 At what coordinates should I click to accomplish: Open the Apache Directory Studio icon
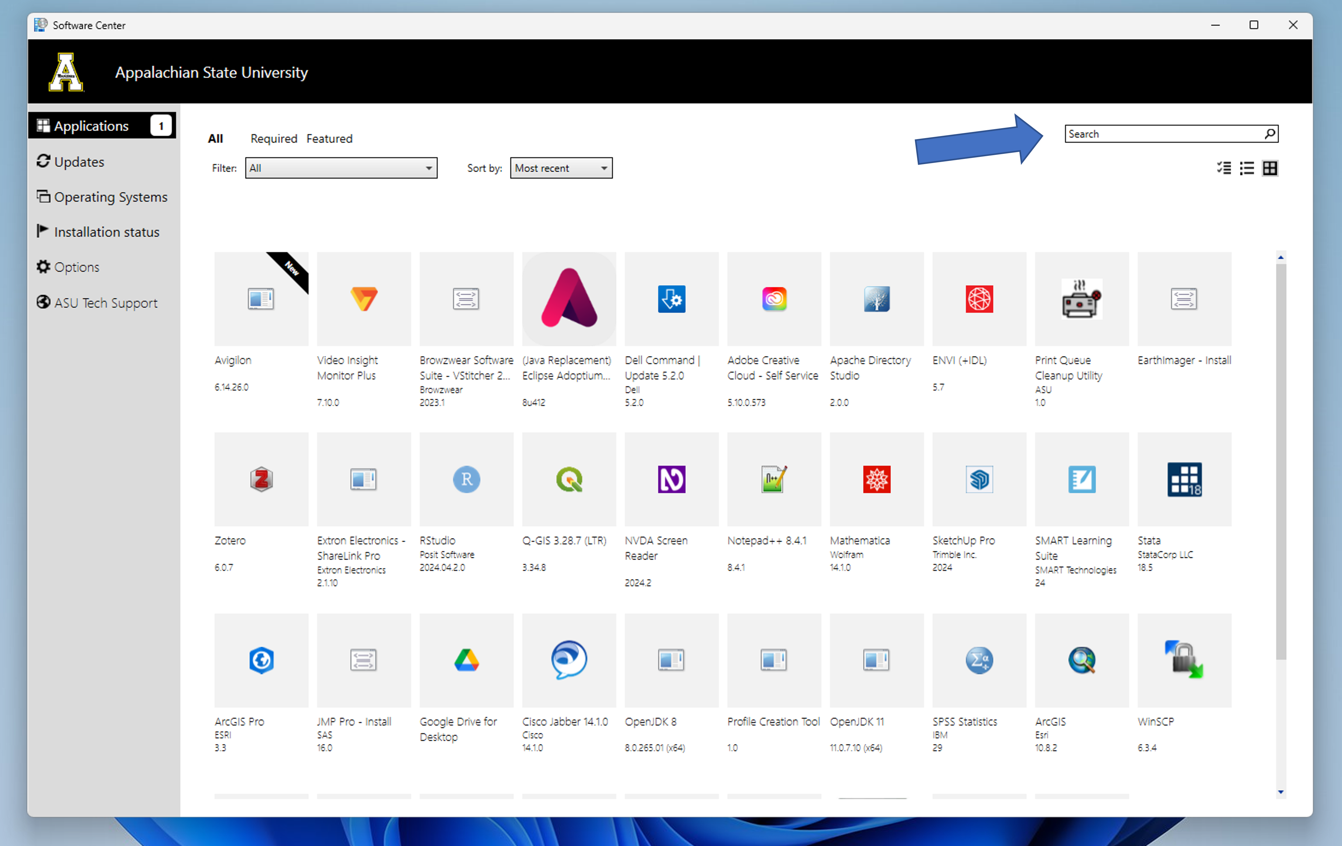pos(877,299)
